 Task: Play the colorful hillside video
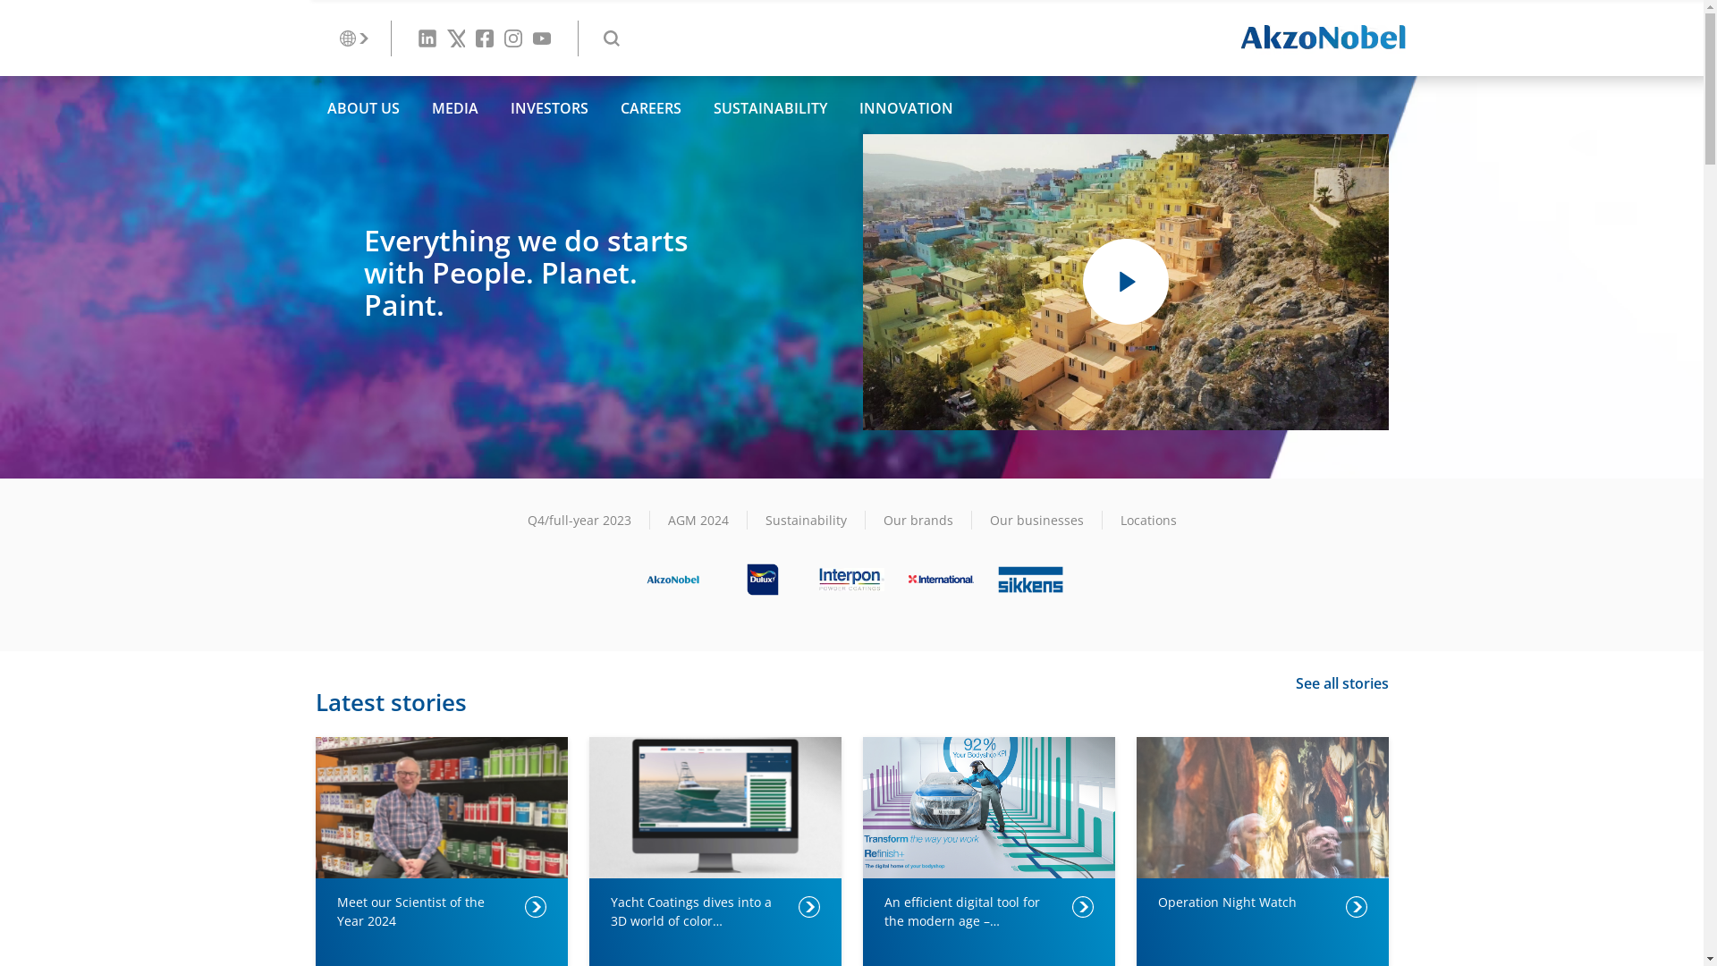click(x=1125, y=282)
